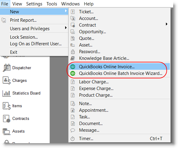Open the Statistics Board chart icon

6,93
